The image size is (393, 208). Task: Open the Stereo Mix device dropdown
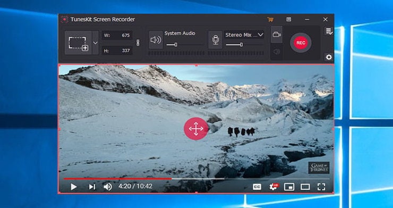pyautogui.click(x=244, y=35)
